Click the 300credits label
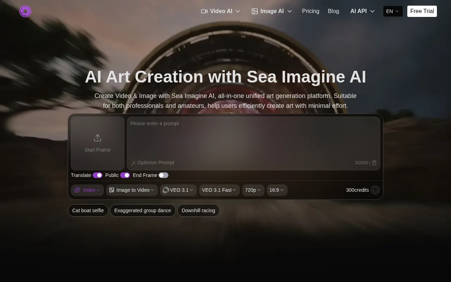This screenshot has width=451, height=282. [x=357, y=190]
